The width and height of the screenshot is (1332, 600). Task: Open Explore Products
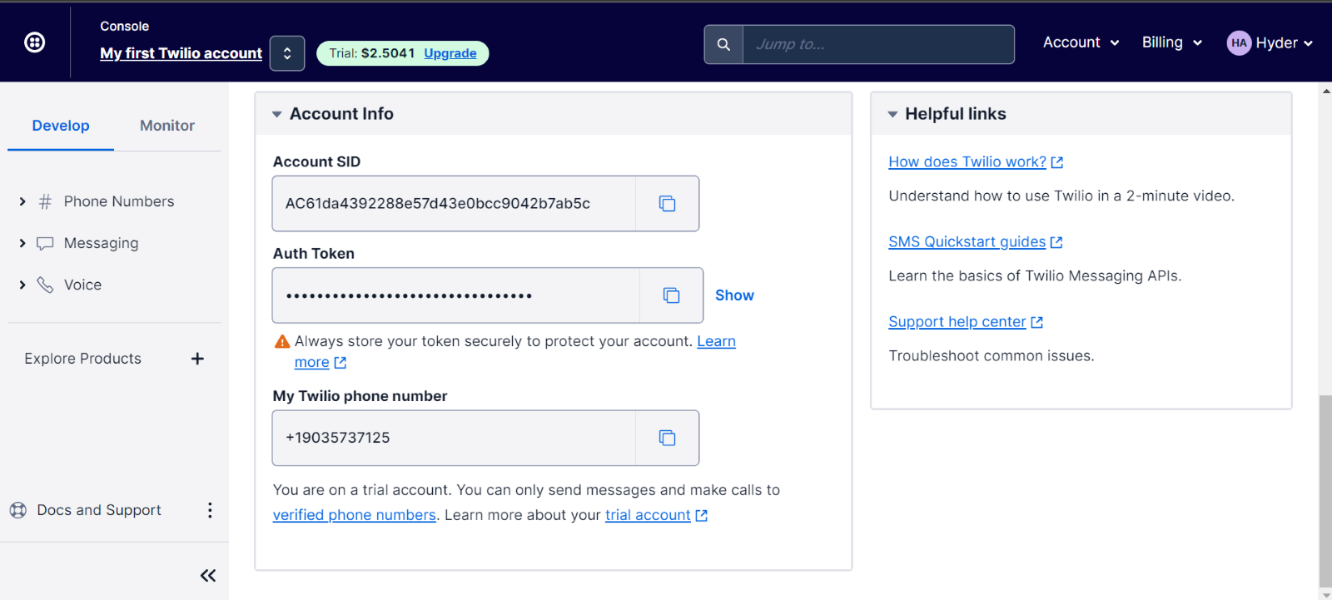pyautogui.click(x=83, y=359)
